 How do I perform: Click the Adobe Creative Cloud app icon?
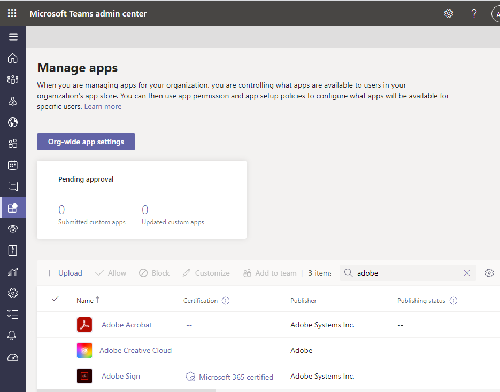tap(84, 350)
